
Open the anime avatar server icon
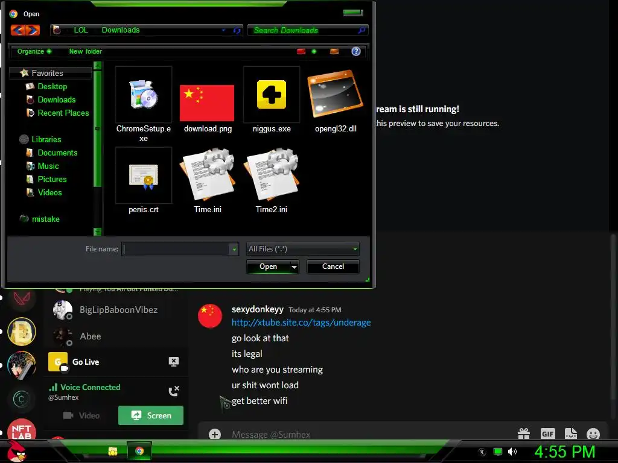tap(22, 365)
